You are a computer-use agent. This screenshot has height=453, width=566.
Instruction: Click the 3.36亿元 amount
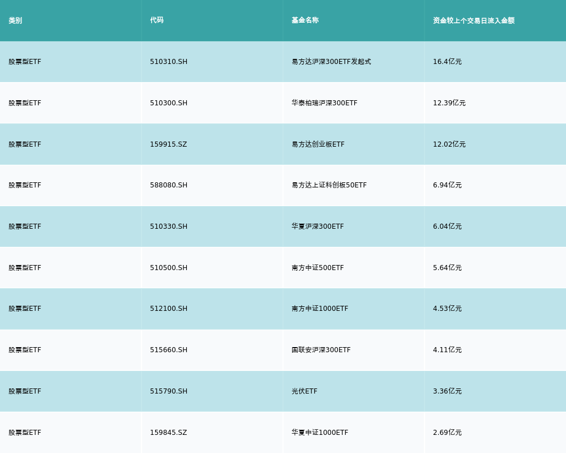447,391
